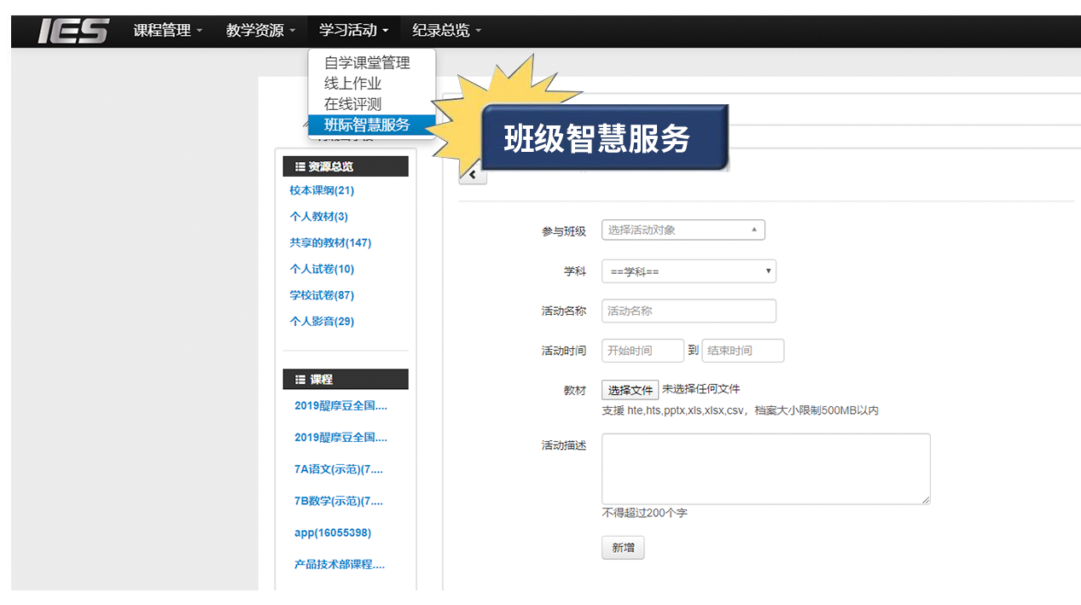1081x605 pixels.
Task: Open 个人试卷(10) link
Action: [x=322, y=269]
